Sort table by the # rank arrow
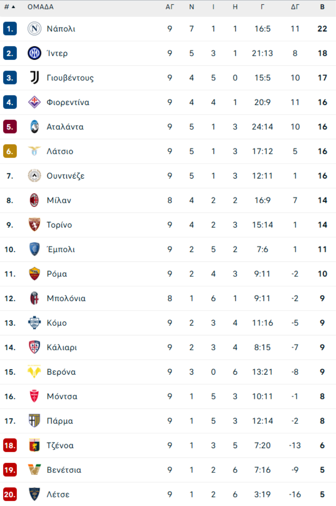336x506 pixels. pos(13,7)
